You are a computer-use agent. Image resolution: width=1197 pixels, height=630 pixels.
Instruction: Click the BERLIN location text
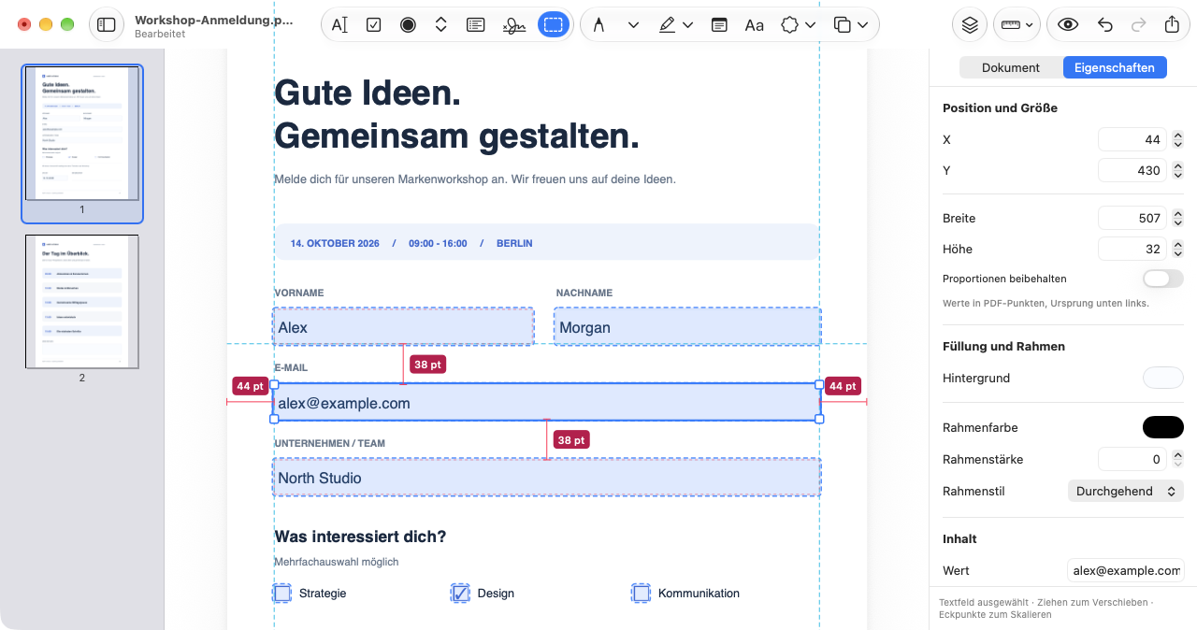coord(514,243)
